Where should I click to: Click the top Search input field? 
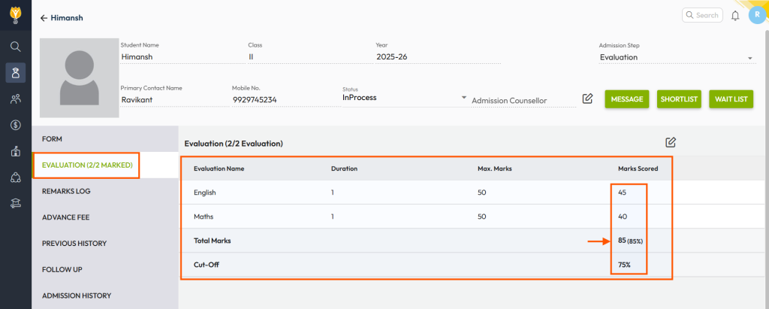(702, 15)
